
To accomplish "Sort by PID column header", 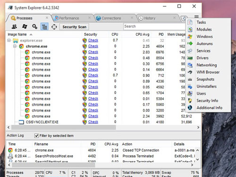I will [x=161, y=34].
